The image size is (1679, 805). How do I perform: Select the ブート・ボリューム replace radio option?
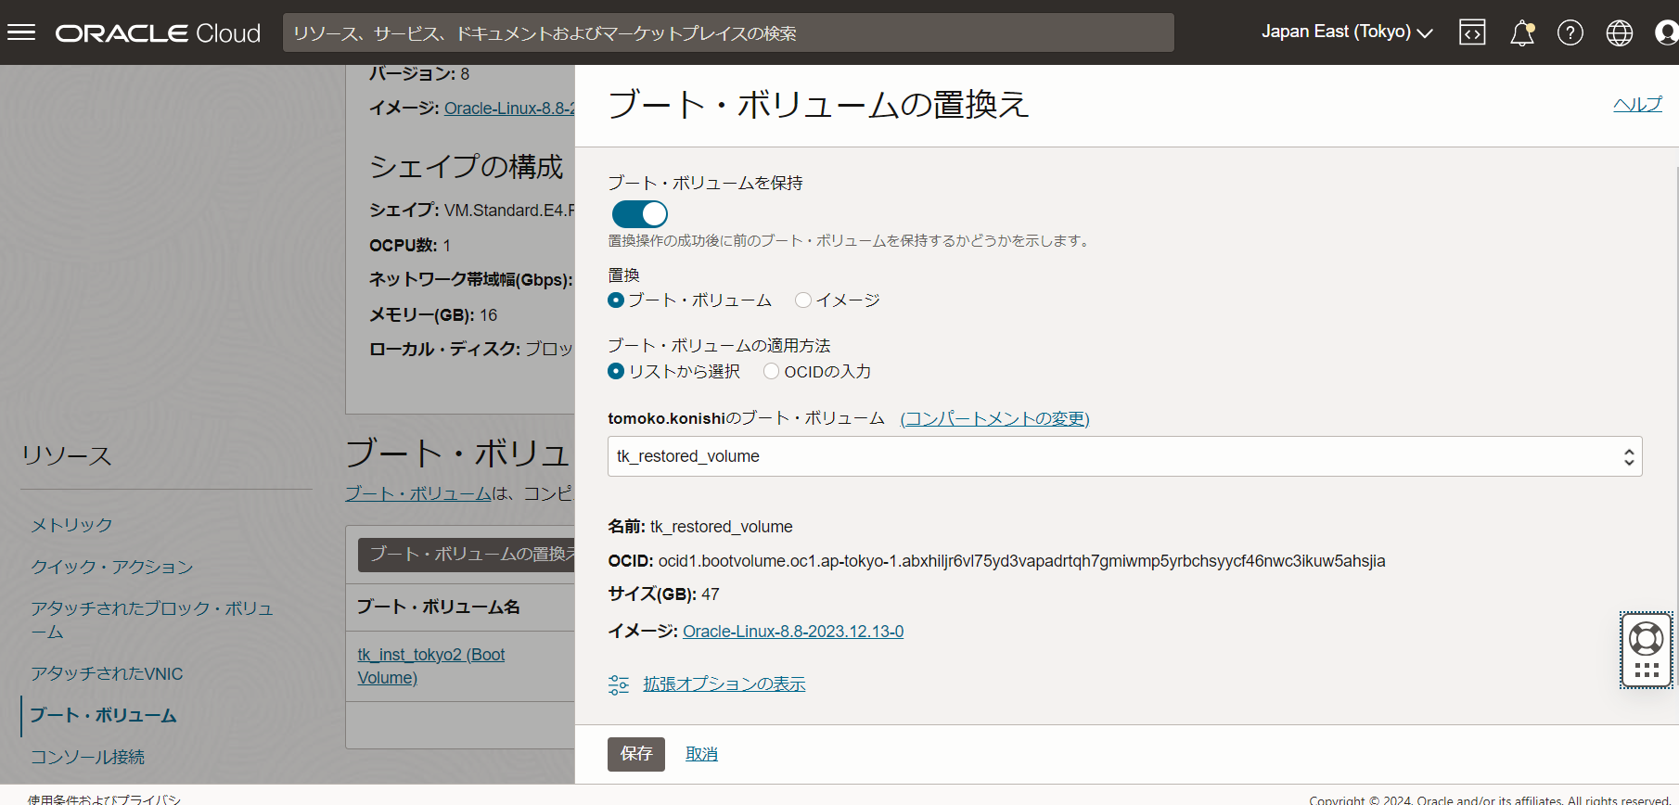[x=616, y=300]
